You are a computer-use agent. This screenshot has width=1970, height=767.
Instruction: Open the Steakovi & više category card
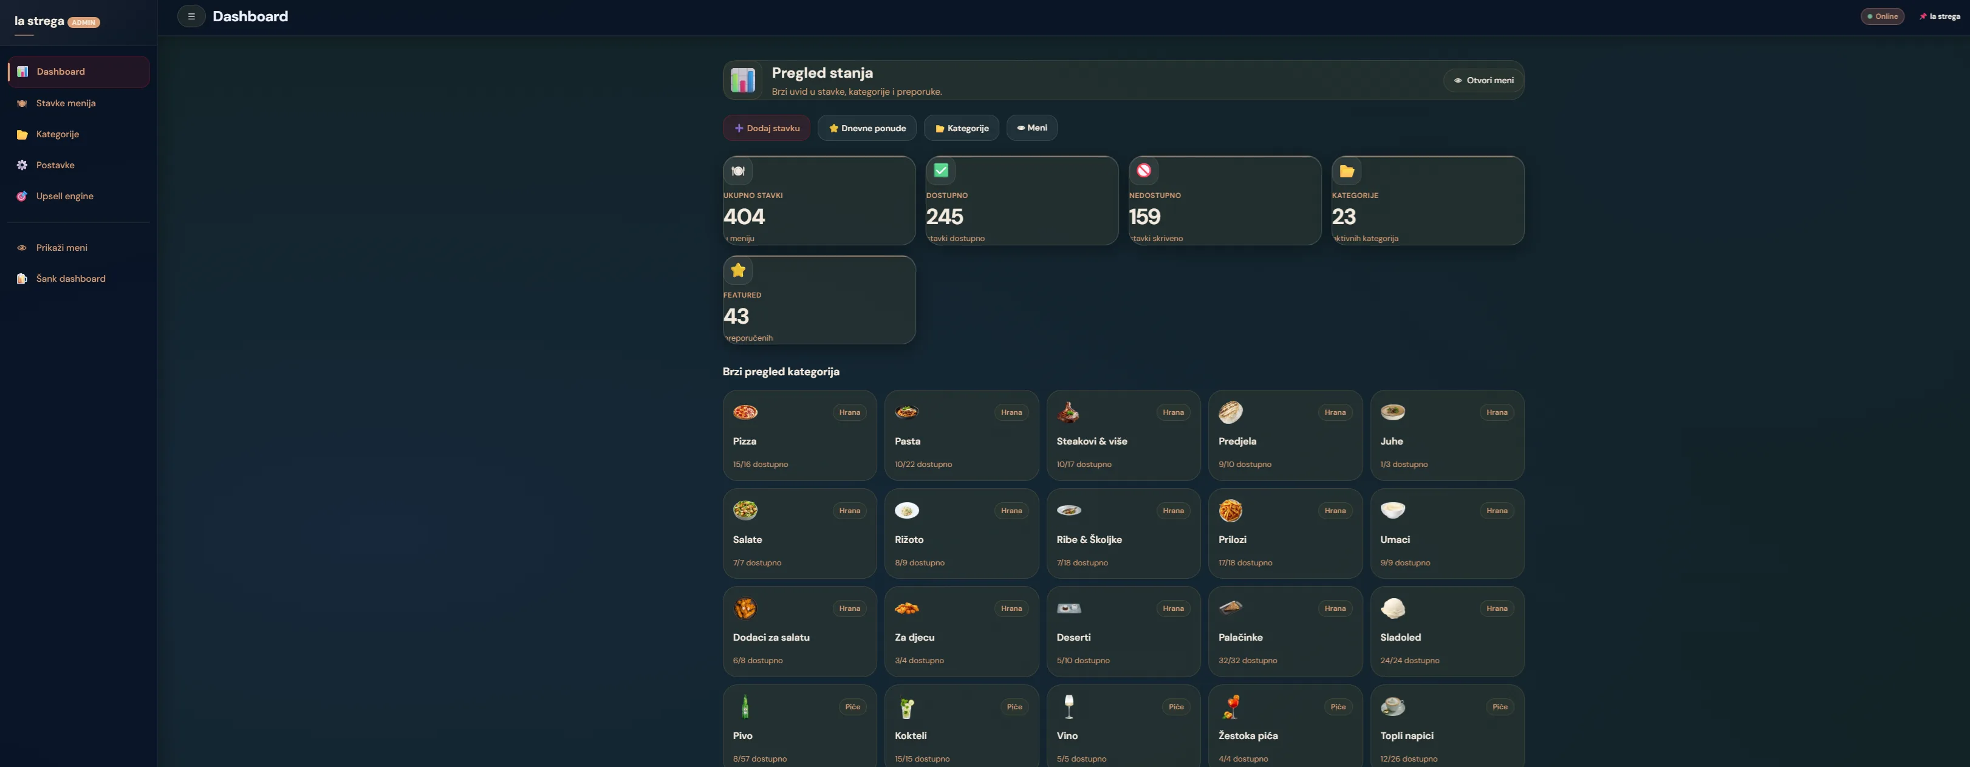pos(1123,435)
